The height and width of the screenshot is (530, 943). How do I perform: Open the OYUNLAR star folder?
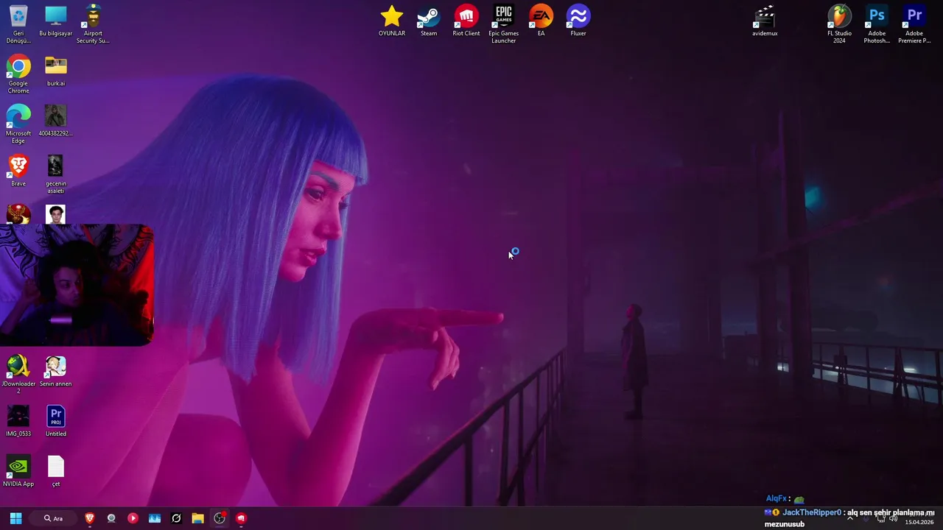click(392, 21)
